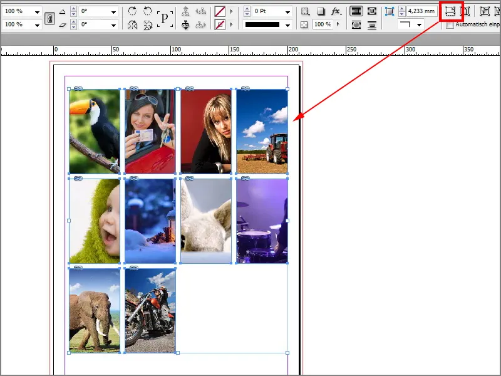Open the Scale X percentage dropdown
Screen dimensions: 501x376
38,12
